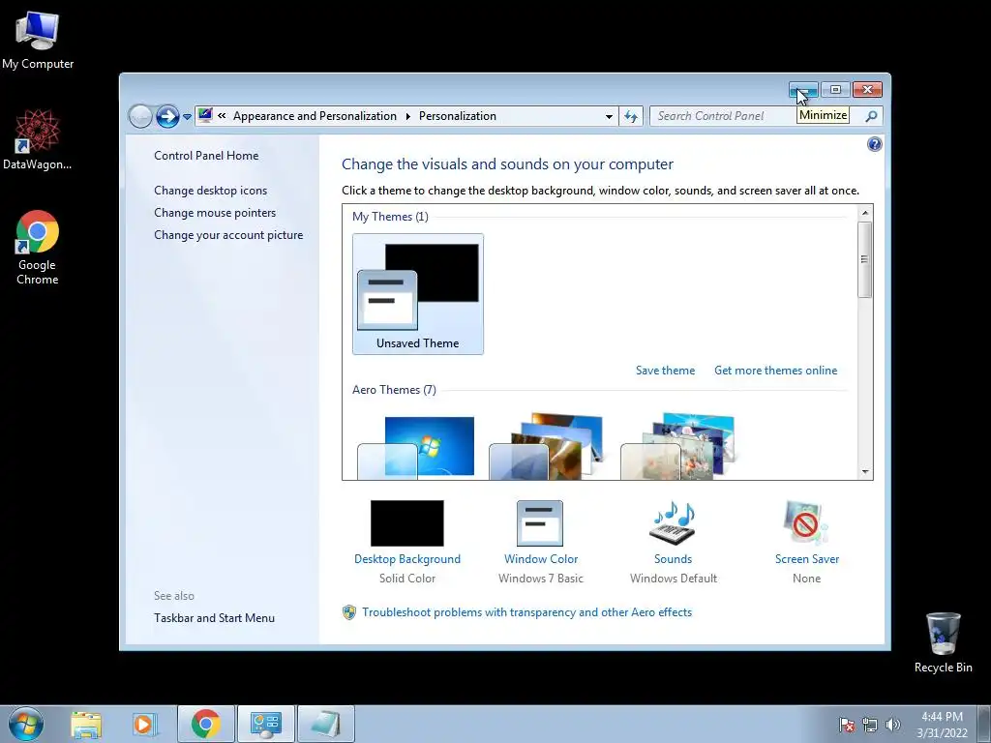Open the Window Color icon

coord(540,523)
